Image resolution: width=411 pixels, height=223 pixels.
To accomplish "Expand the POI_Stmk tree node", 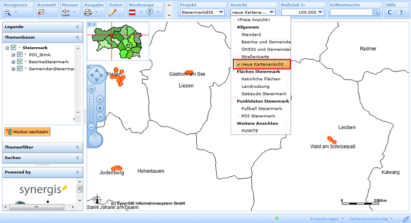I will (13, 55).
